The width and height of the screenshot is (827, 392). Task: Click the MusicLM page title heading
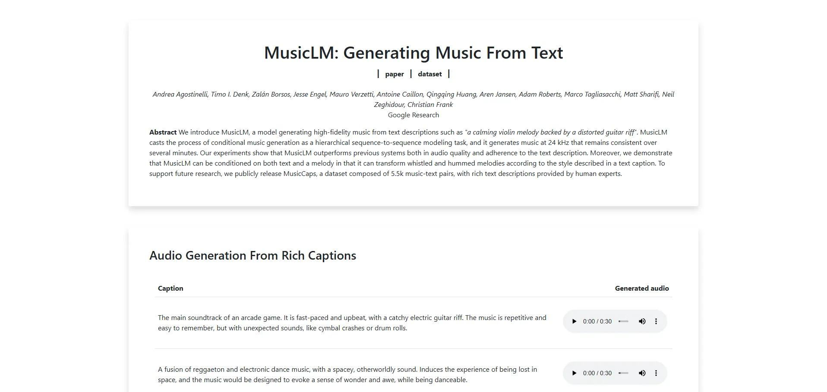(x=413, y=53)
